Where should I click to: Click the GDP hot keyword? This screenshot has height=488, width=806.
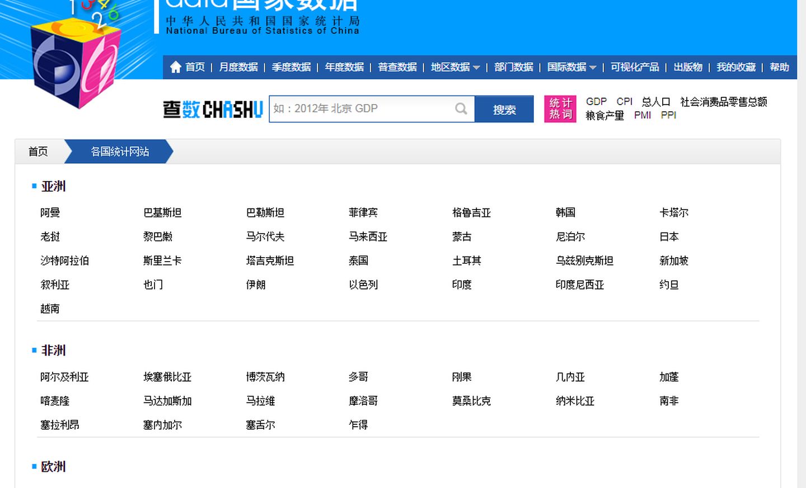(x=596, y=101)
